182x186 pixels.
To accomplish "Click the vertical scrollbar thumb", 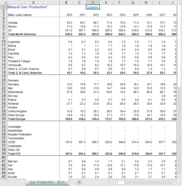I will coord(179,46).
